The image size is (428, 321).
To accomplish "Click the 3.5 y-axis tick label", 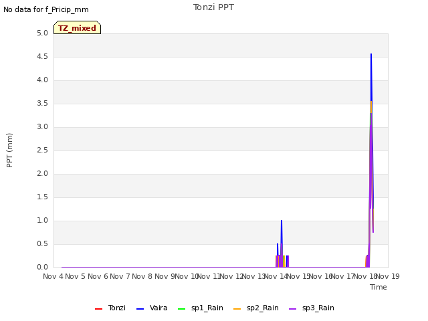I will pos(42,104).
